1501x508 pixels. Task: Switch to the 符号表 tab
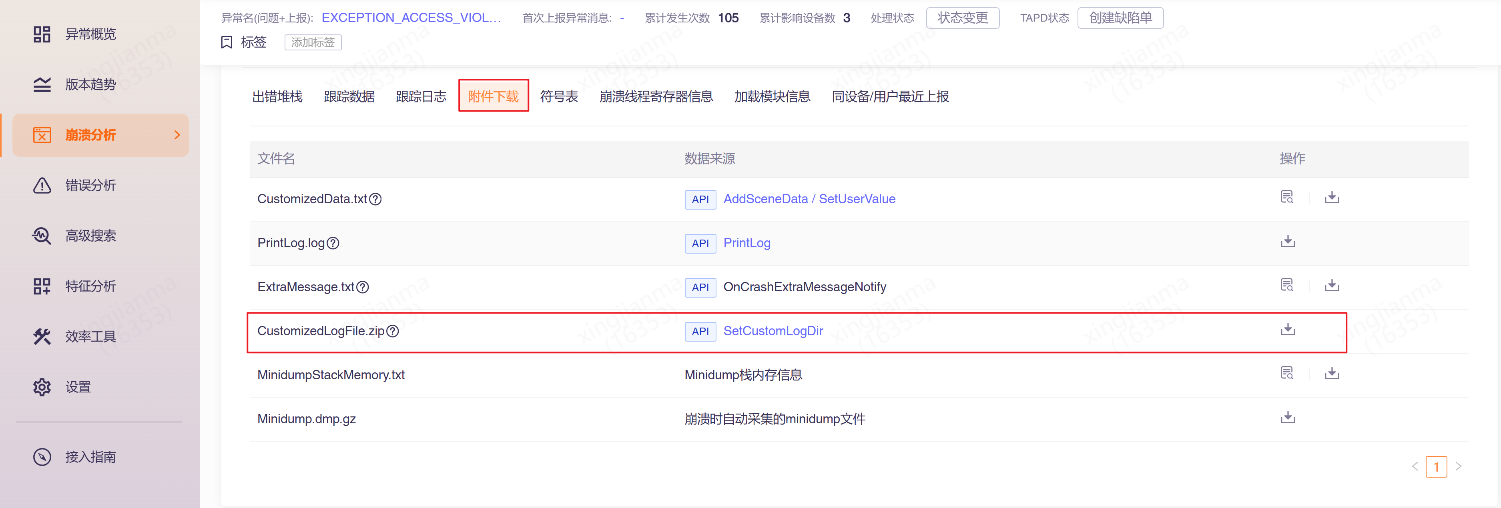point(559,97)
